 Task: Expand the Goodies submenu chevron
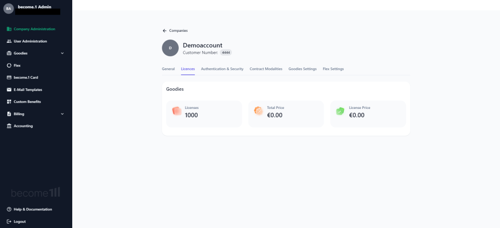[62, 53]
